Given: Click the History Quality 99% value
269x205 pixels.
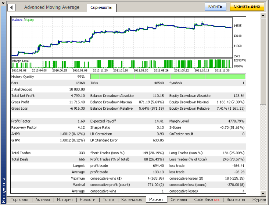Looking at the screenshot, I should click(81, 77).
